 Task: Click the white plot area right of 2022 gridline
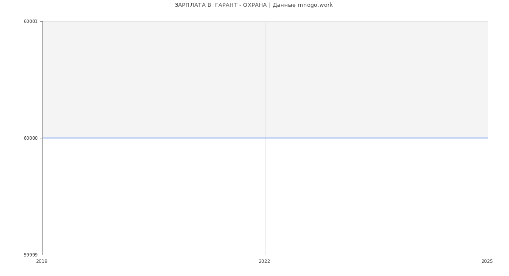pyautogui.click(x=377, y=196)
